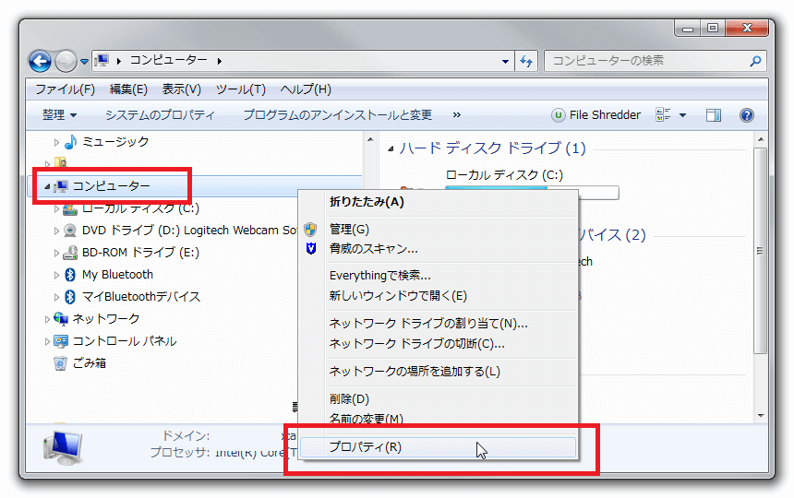Choose プロパティ(R) from context menu

click(x=366, y=447)
